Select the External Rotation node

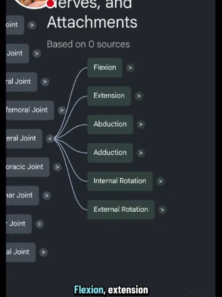(x=121, y=210)
